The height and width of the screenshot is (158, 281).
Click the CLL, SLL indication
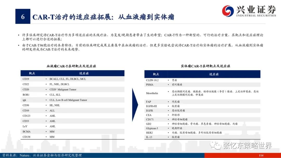coord(55,95)
